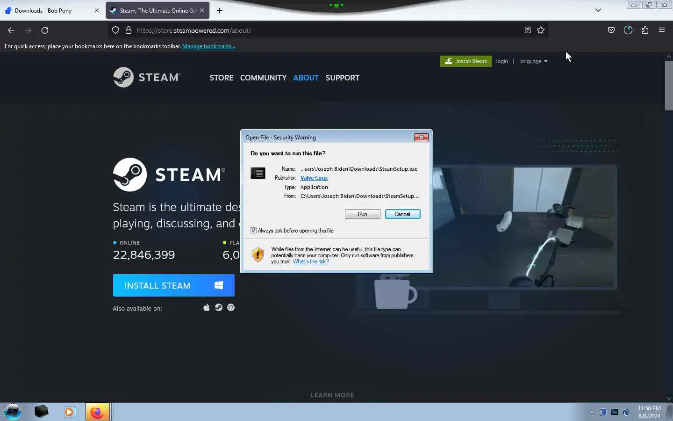Click the scroll down arrow on scrollbar
The height and width of the screenshot is (421, 673).
pos(669,399)
